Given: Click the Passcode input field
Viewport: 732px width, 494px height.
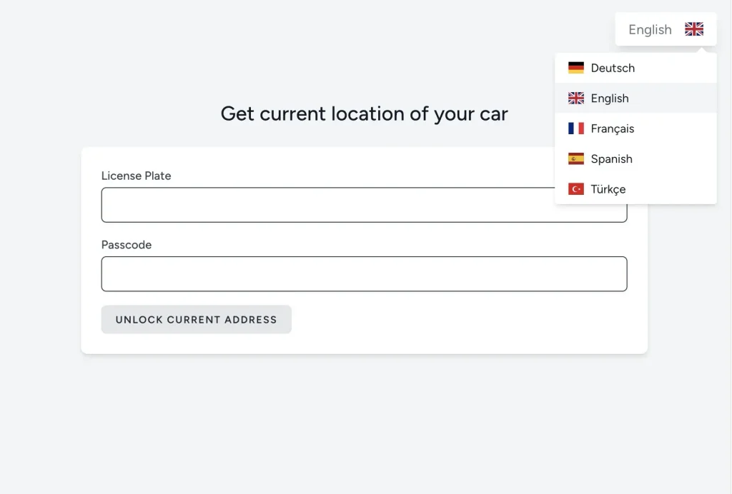Looking at the screenshot, I should (364, 273).
